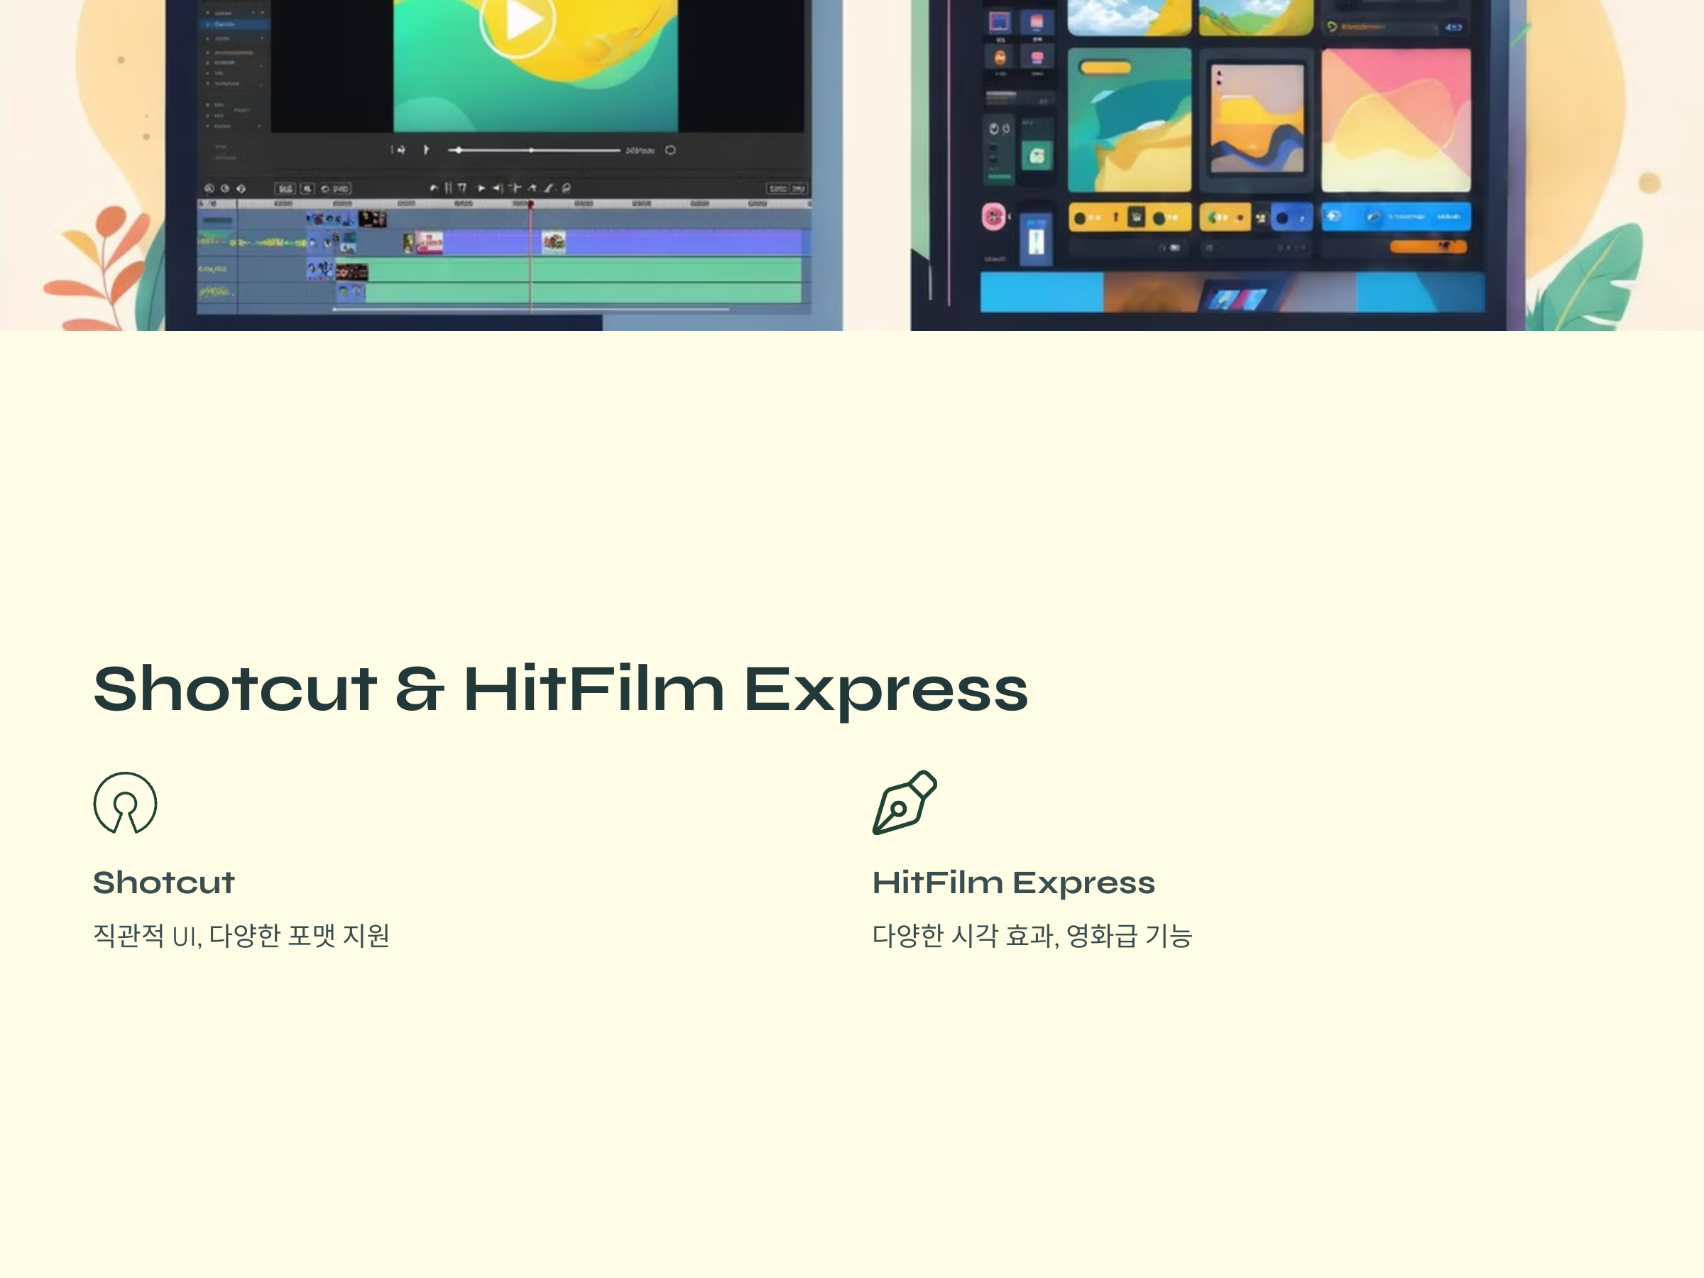
Task: Click the HitFilm Express subheading text
Action: coord(1013,883)
